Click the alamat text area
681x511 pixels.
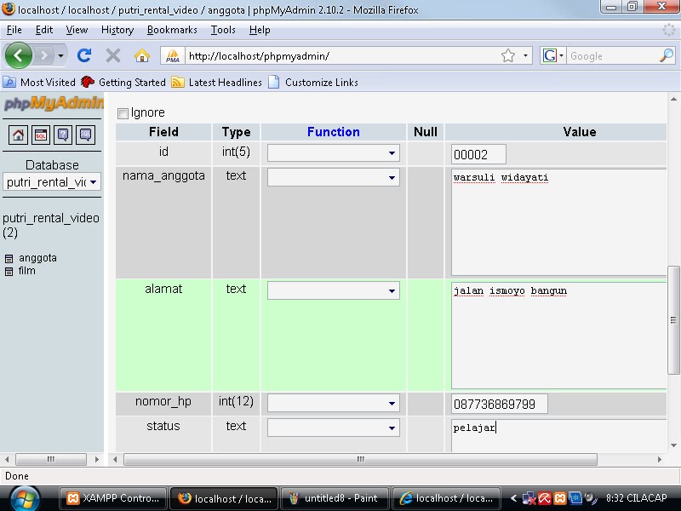click(558, 335)
